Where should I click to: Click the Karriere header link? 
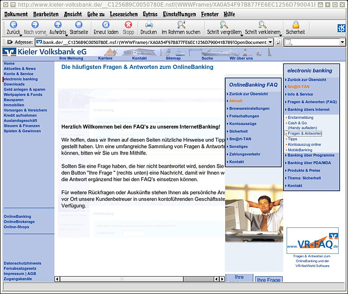(x=105, y=58)
